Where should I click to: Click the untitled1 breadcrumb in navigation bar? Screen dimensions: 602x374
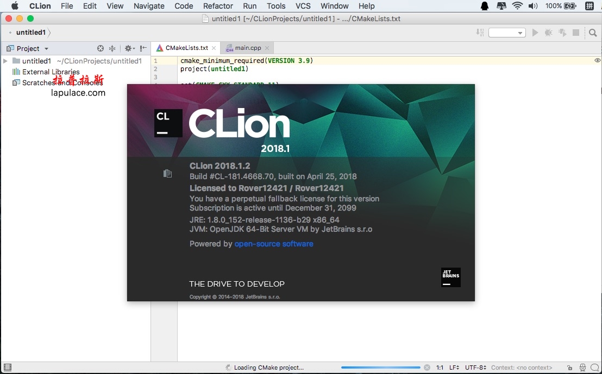31,33
